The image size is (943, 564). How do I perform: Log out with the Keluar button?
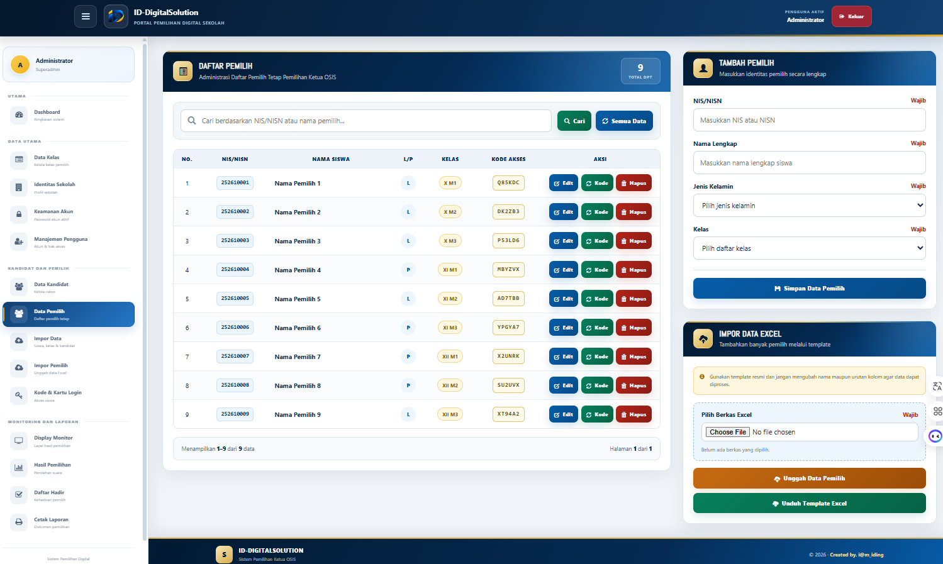click(x=851, y=16)
